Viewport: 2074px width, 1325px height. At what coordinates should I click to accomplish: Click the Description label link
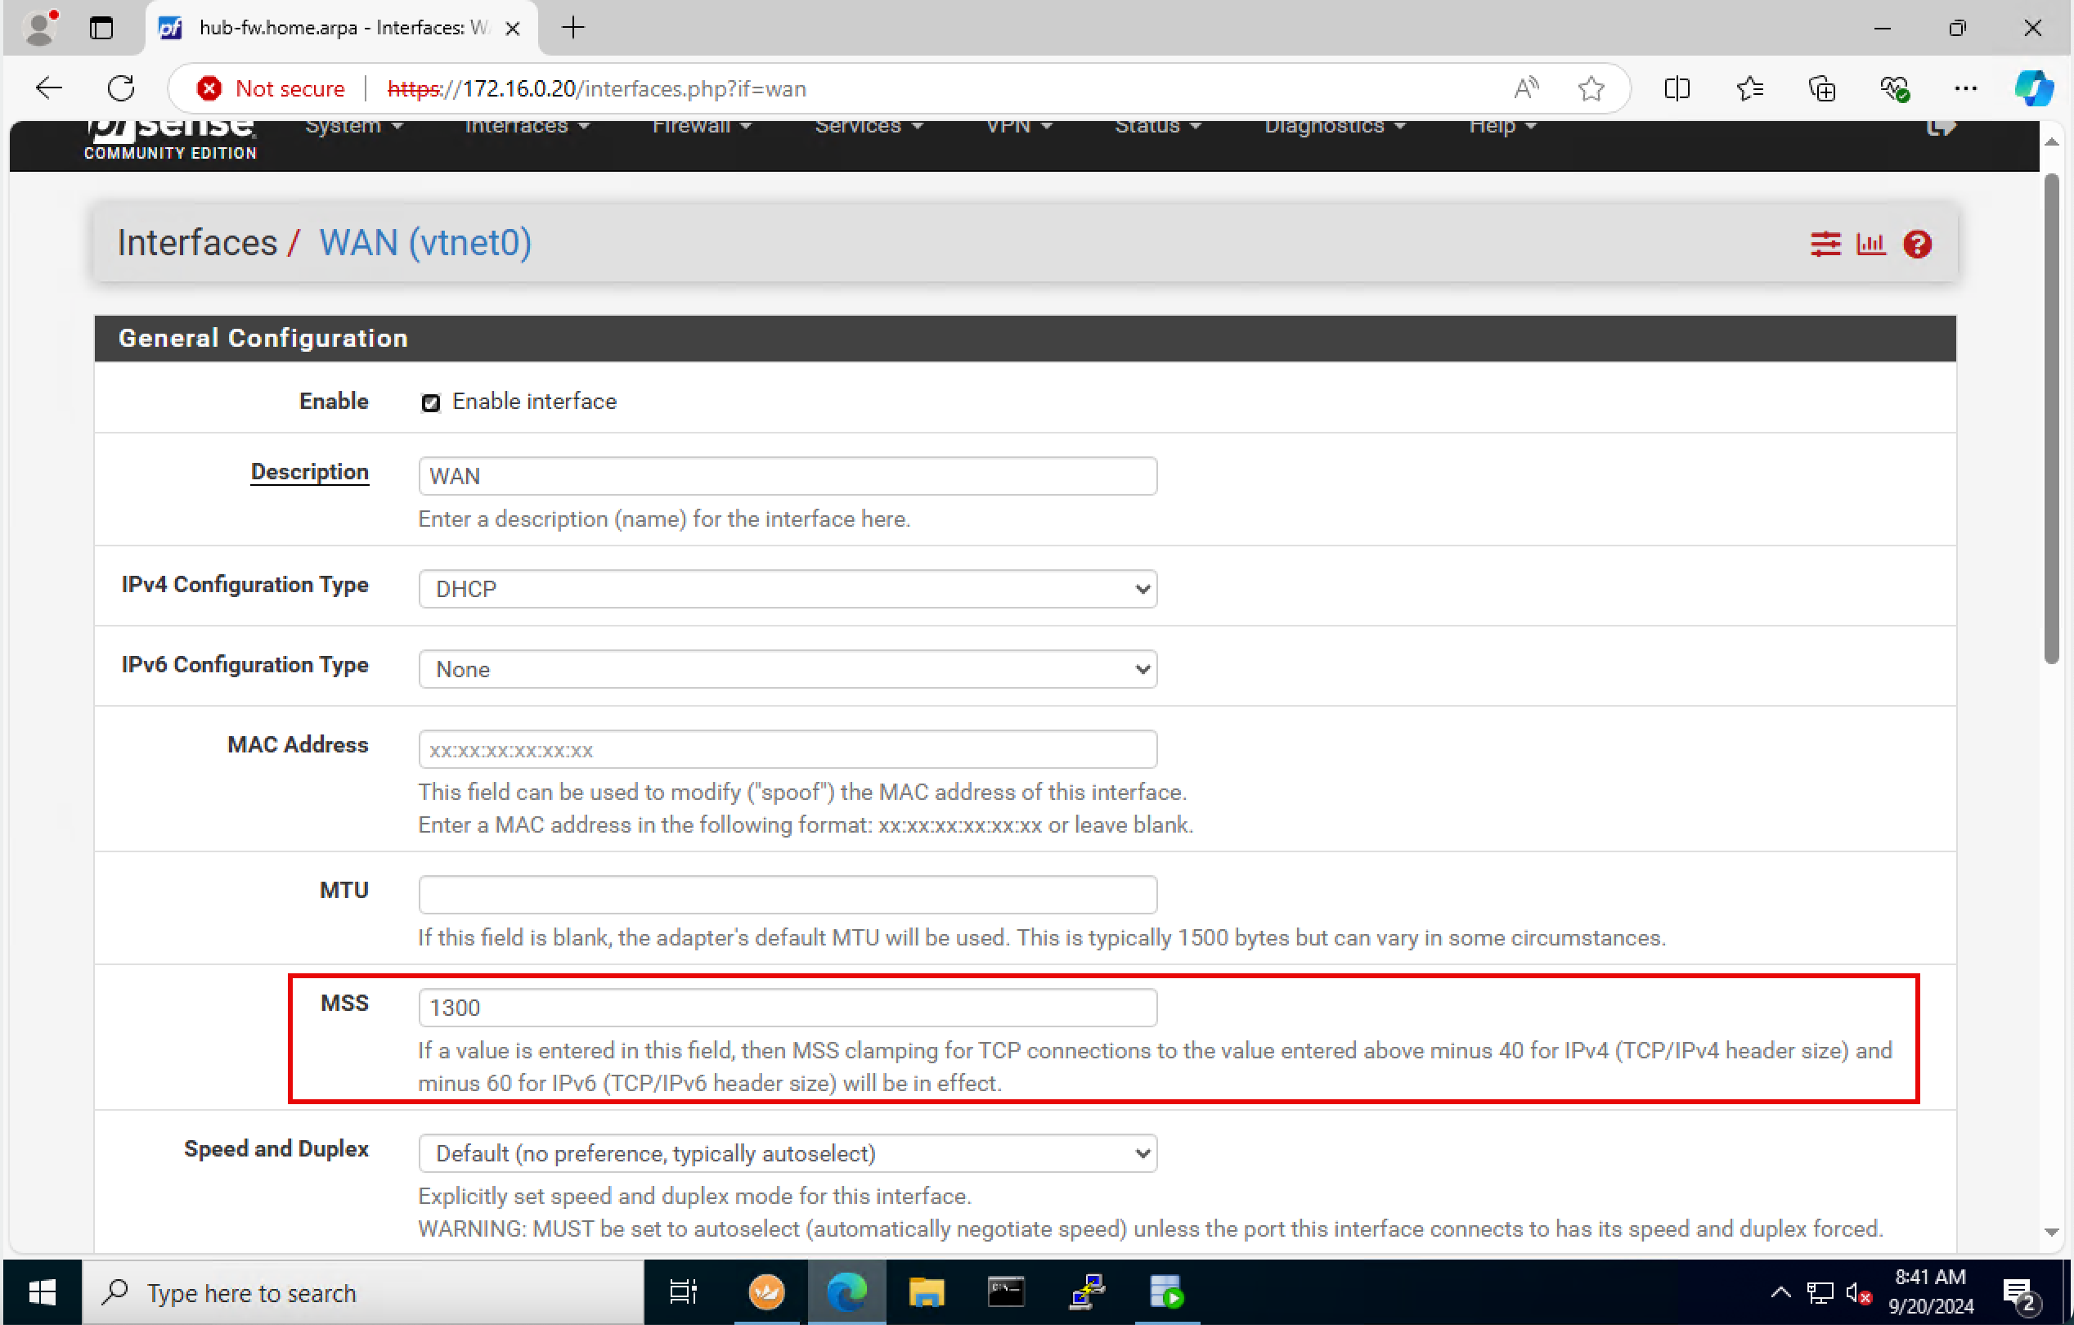309,472
